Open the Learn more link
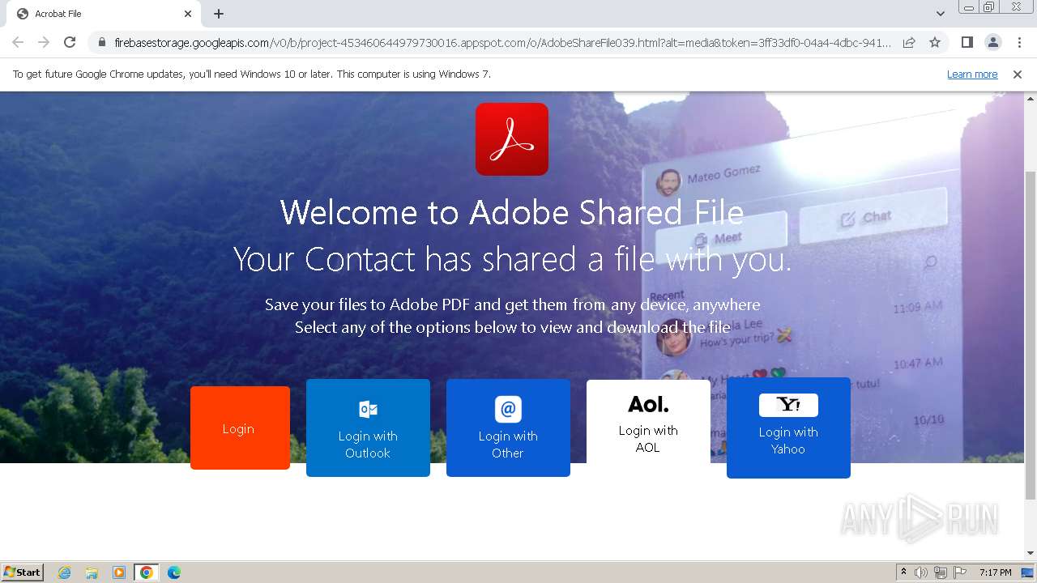This screenshot has width=1037, height=583. (972, 74)
